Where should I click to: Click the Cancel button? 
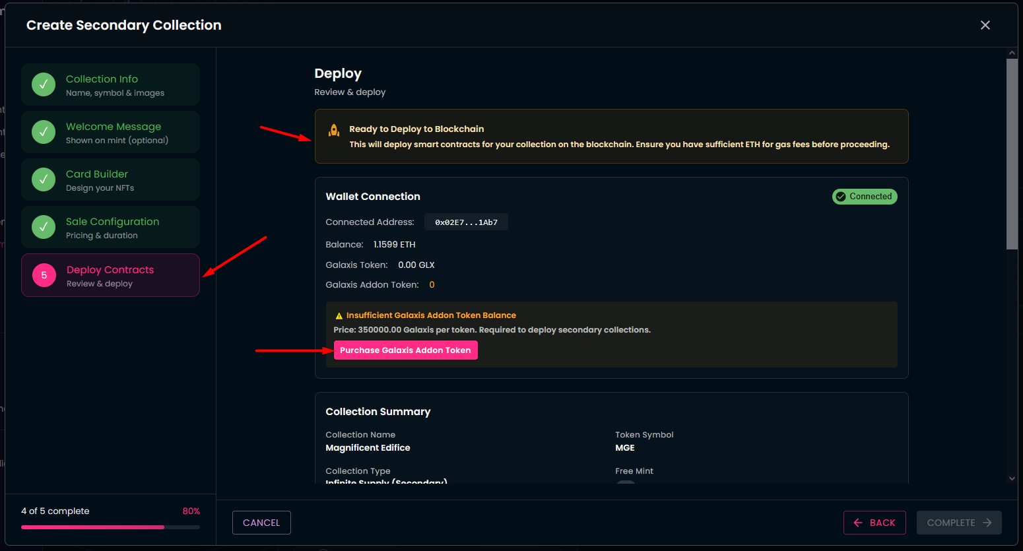[x=261, y=523]
